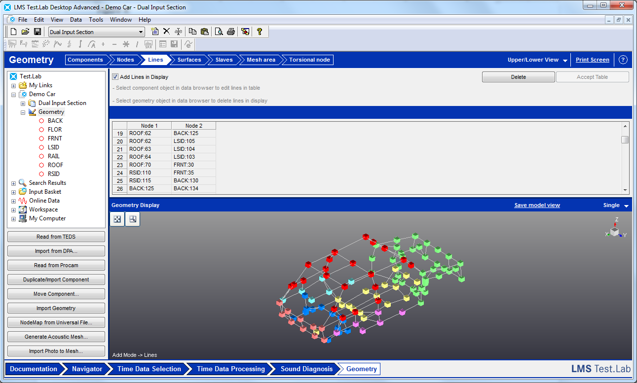Open the Time Data Processing workbook tab

click(230, 369)
